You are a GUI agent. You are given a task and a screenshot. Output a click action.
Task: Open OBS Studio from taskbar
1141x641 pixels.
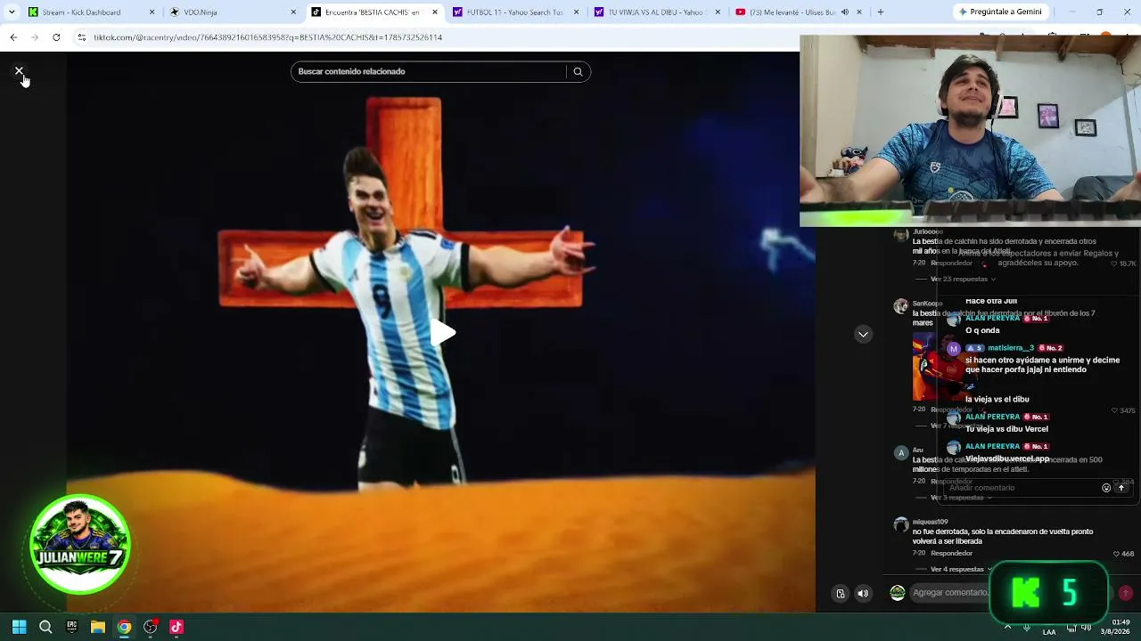151,627
